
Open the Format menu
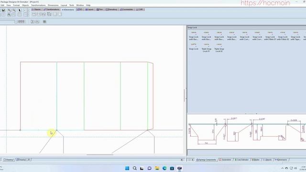coord(16,5)
